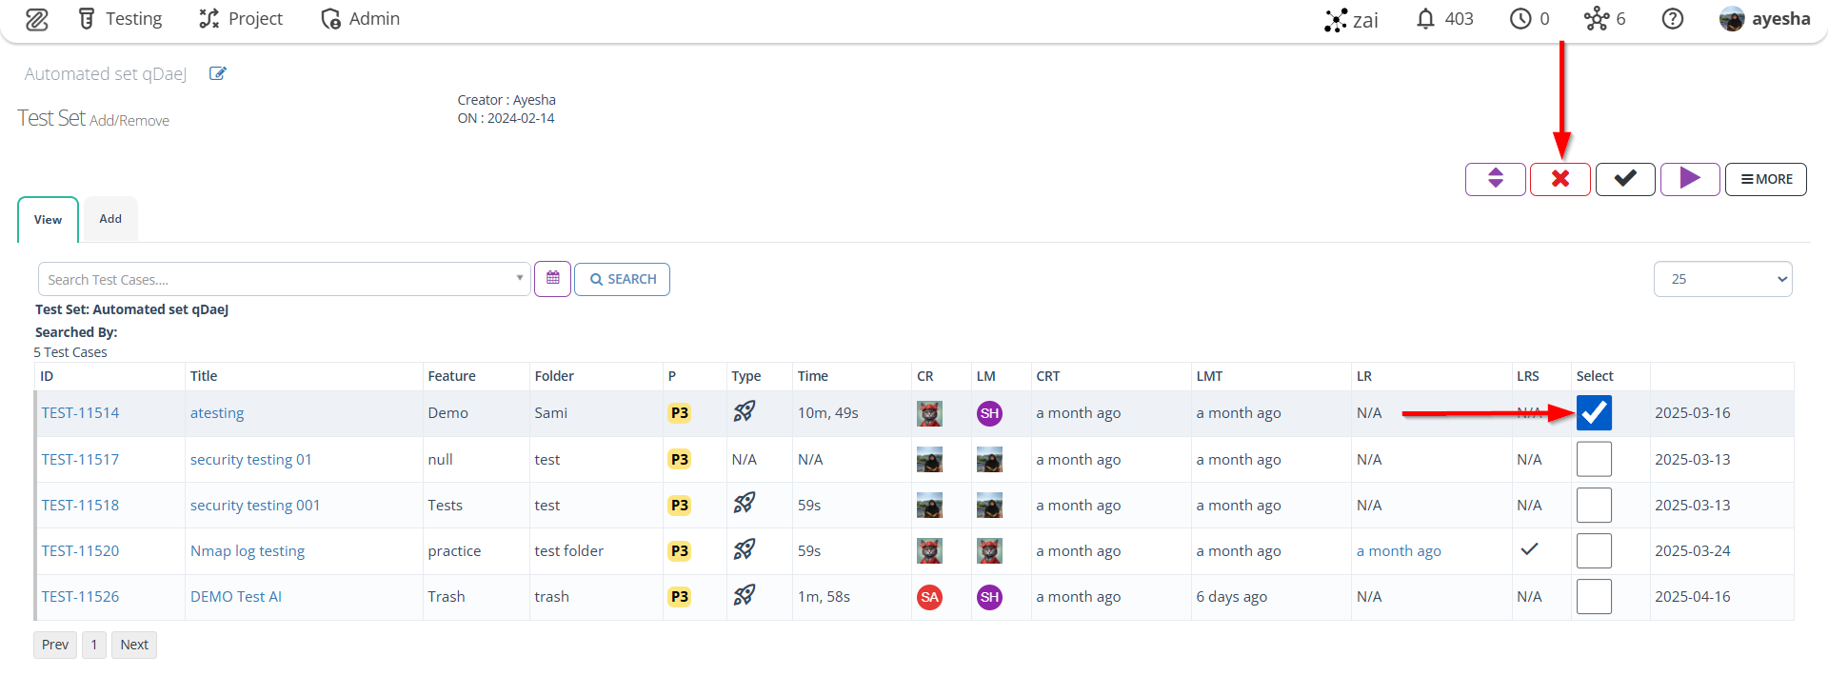The image size is (1828, 676).
Task: Open the 25 page size dropdown
Action: click(1722, 279)
